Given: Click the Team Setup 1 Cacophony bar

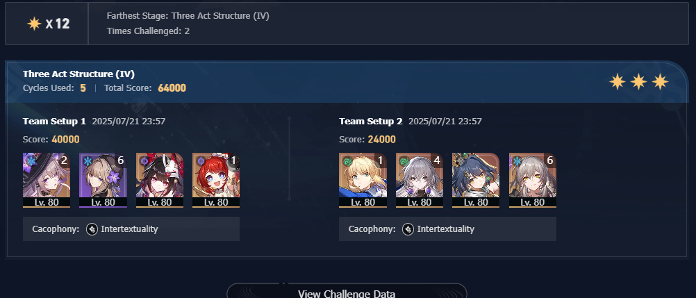Looking at the screenshot, I should coord(131,229).
